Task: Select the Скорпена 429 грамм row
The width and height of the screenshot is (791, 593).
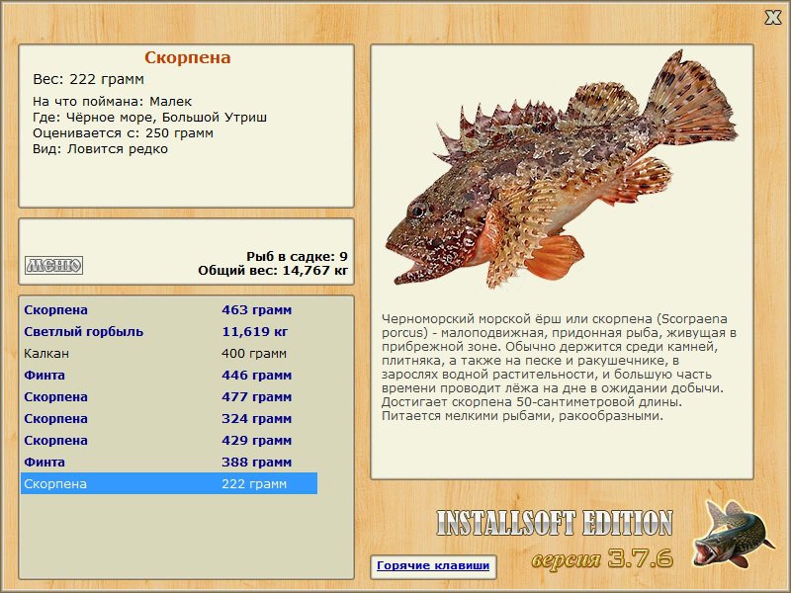Action: tap(169, 440)
